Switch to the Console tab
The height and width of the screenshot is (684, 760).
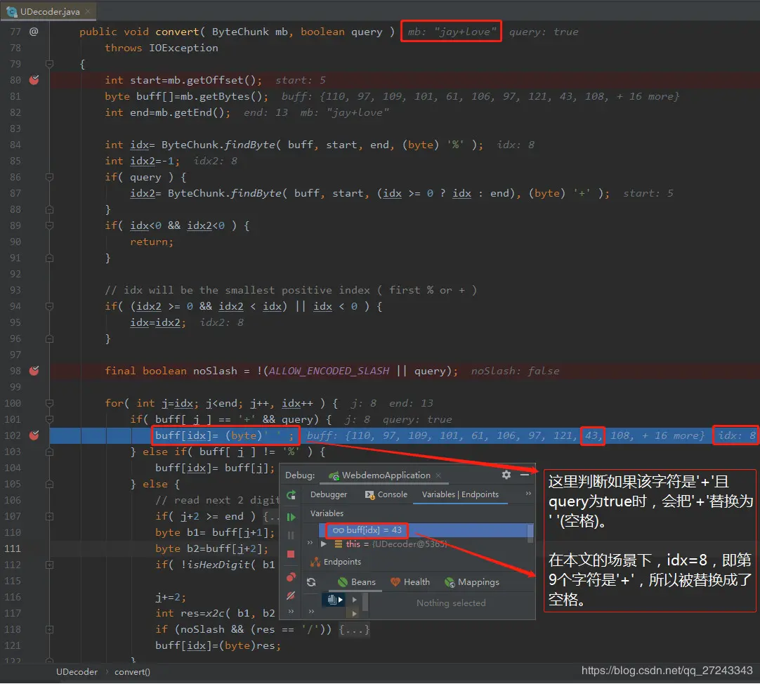coord(386,494)
